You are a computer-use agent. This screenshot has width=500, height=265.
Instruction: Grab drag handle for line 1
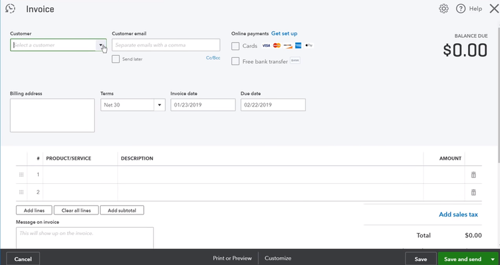coord(21,174)
